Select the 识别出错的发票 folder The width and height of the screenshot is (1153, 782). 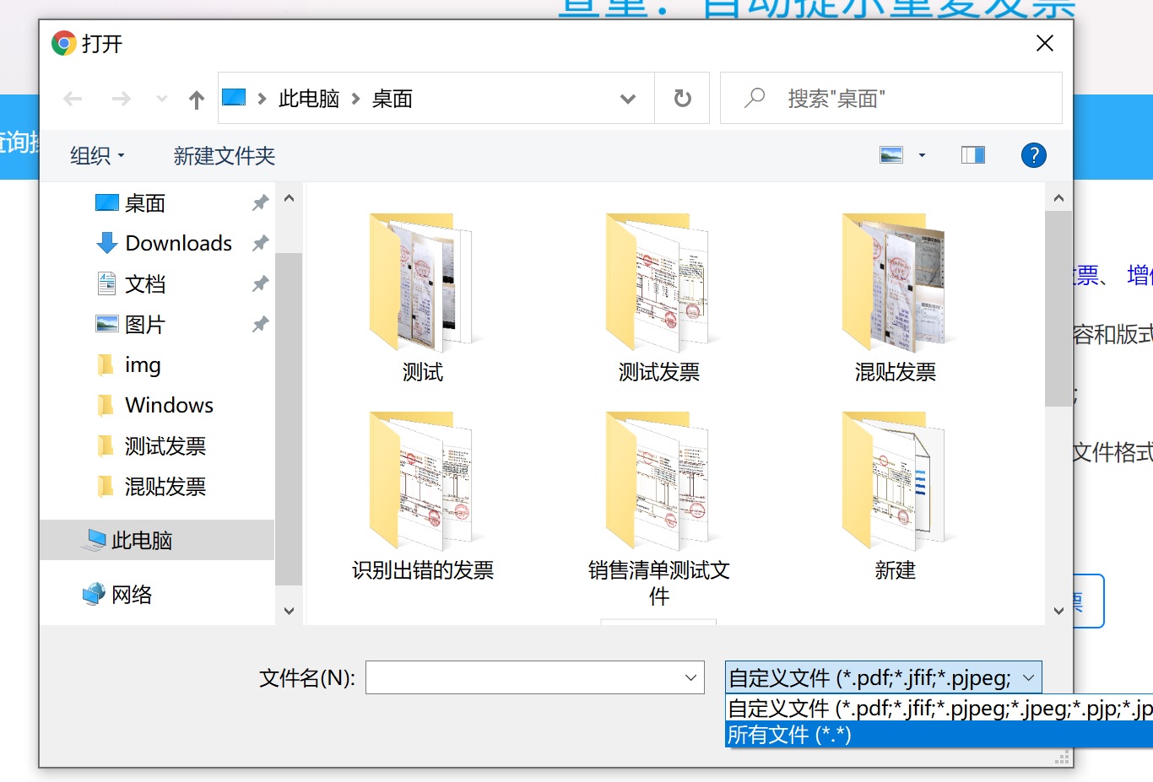point(422,493)
